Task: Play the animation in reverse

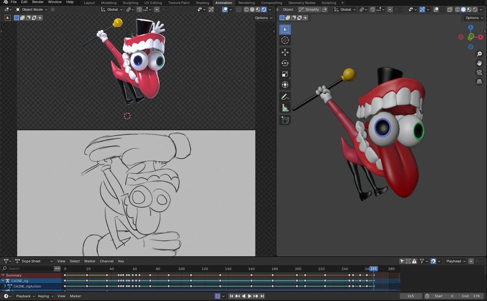Action: 243,296
